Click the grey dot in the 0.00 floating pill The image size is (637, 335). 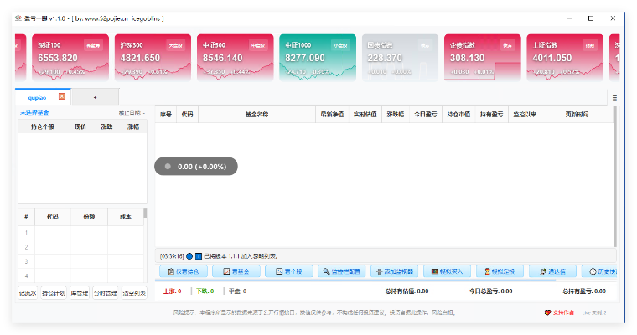pos(168,167)
